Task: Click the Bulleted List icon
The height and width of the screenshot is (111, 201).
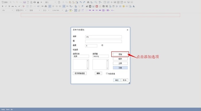Action: coord(31,6)
